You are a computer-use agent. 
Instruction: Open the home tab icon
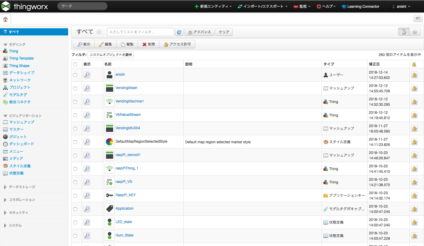click(5, 19)
